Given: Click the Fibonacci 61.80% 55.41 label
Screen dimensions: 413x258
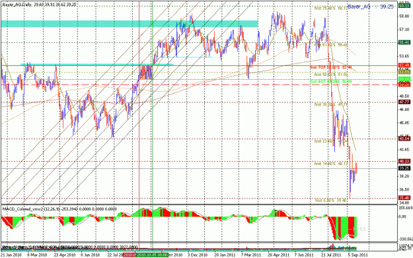Looking at the screenshot, I should point(331,45).
